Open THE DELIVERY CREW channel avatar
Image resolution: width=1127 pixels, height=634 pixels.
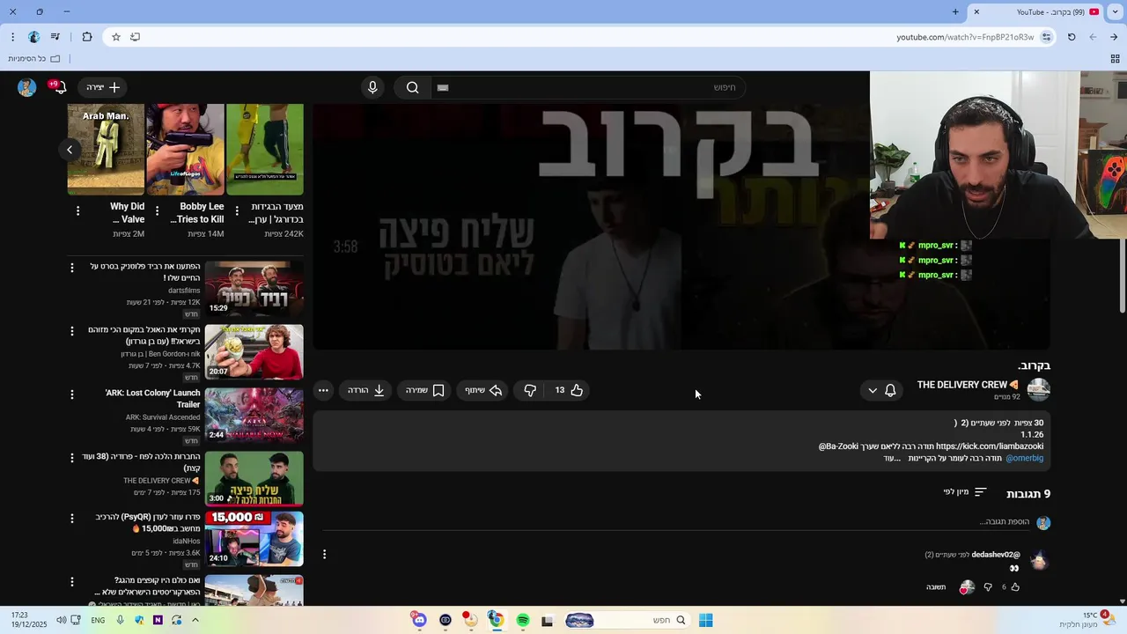tap(1039, 390)
